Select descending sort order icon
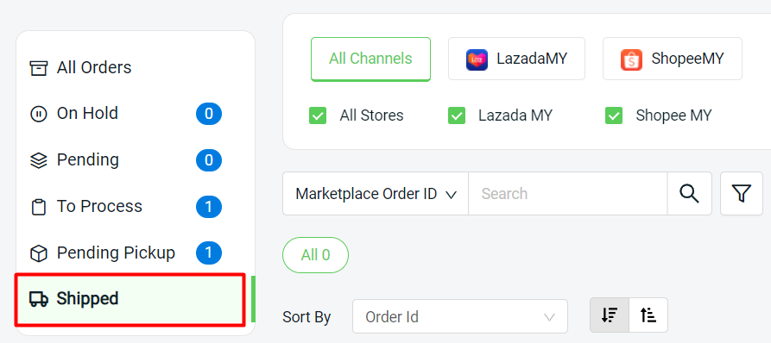Viewport: 771px width, 343px height. [610, 315]
